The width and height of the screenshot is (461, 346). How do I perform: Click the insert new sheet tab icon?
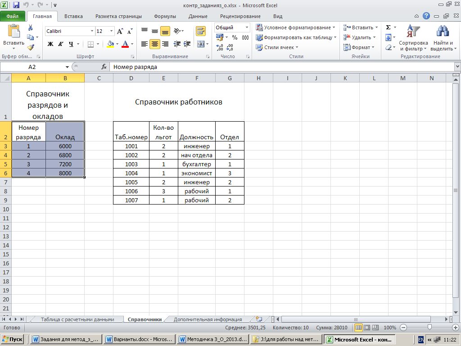point(259,319)
